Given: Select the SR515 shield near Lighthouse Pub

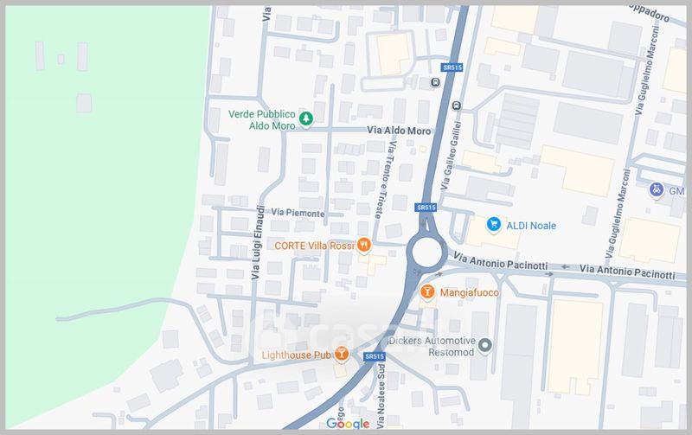Looking at the screenshot, I should point(375,356).
